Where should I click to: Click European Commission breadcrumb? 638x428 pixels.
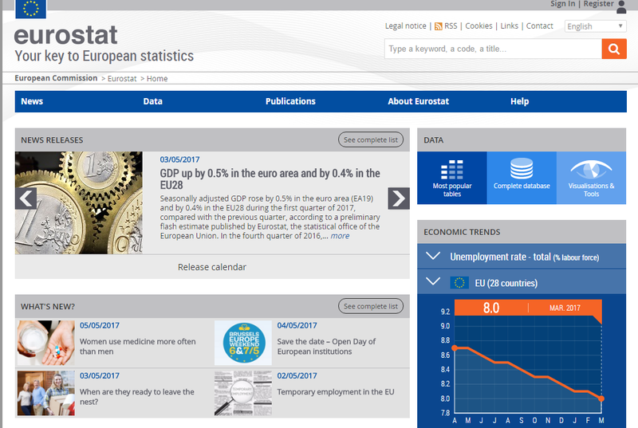pyautogui.click(x=56, y=78)
